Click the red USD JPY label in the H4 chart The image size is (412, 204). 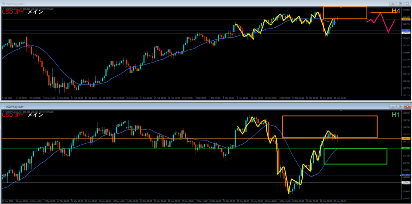click(13, 12)
